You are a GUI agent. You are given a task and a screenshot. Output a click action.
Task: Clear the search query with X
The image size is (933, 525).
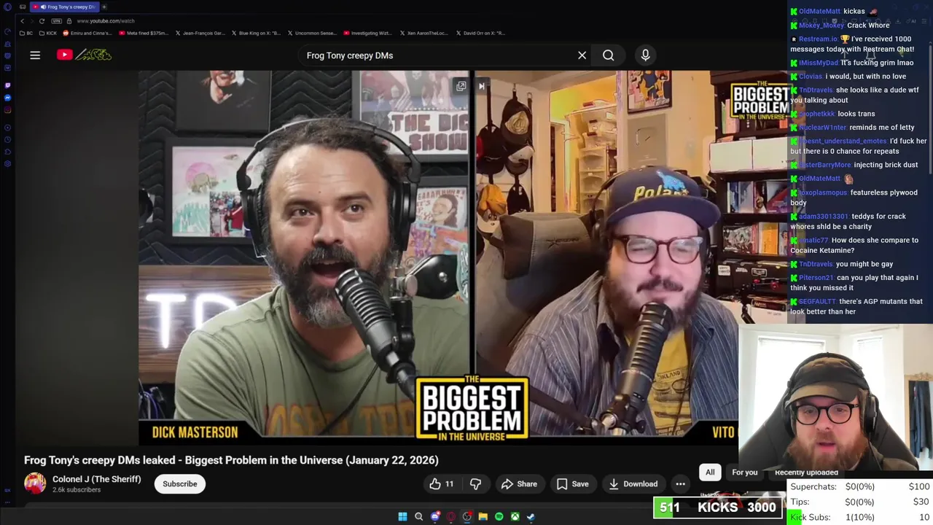(582, 55)
